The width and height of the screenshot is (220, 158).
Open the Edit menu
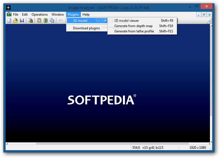(x=25, y=15)
